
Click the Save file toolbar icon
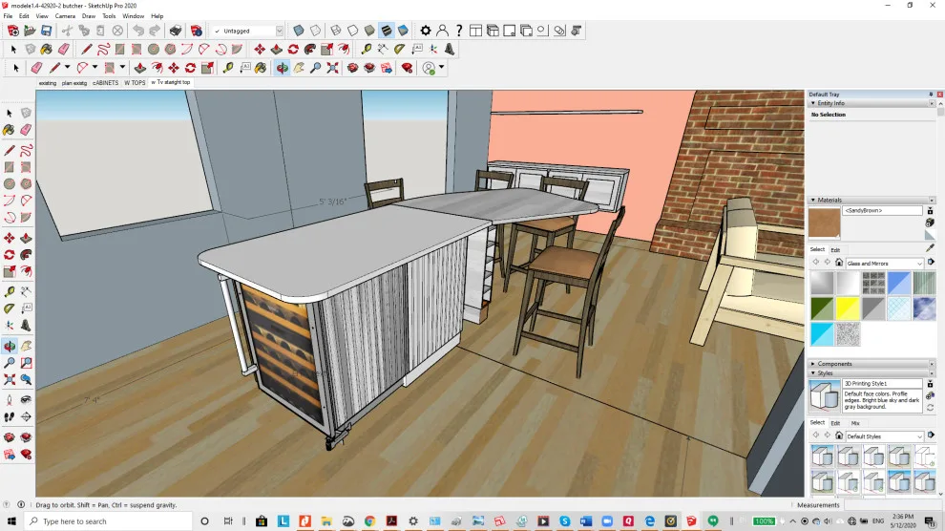click(x=47, y=31)
